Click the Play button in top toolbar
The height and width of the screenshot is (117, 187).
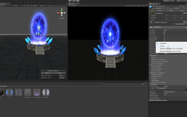click(x=70, y=1)
